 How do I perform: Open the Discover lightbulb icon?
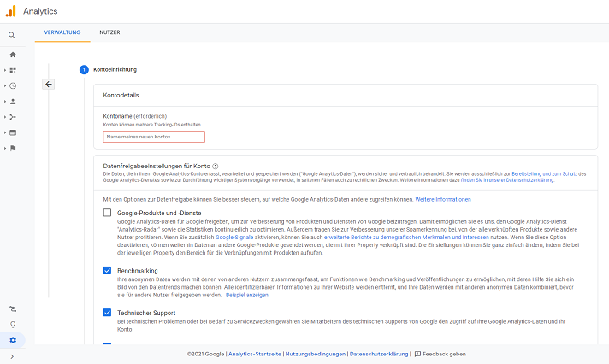click(13, 324)
